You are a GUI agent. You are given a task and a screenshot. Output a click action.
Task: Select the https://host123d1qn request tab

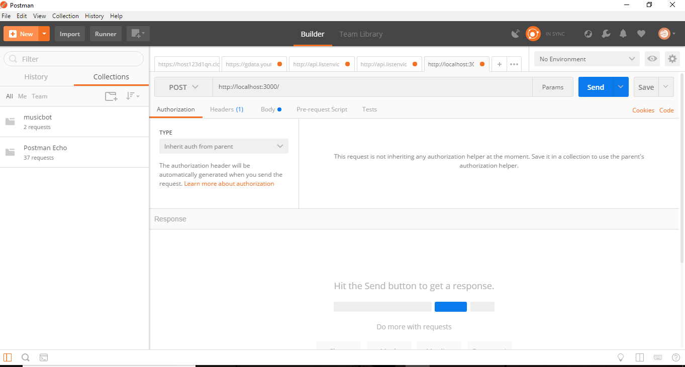coord(187,64)
